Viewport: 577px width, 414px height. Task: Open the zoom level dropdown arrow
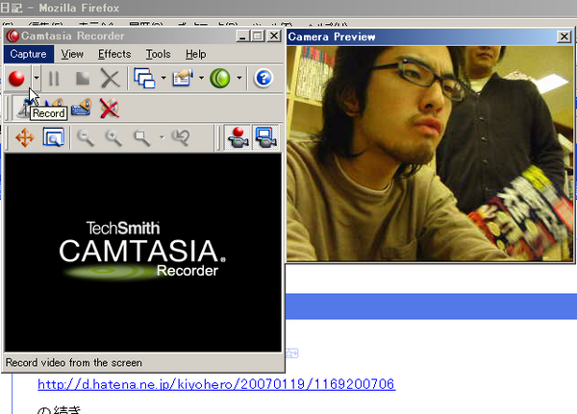(162, 137)
